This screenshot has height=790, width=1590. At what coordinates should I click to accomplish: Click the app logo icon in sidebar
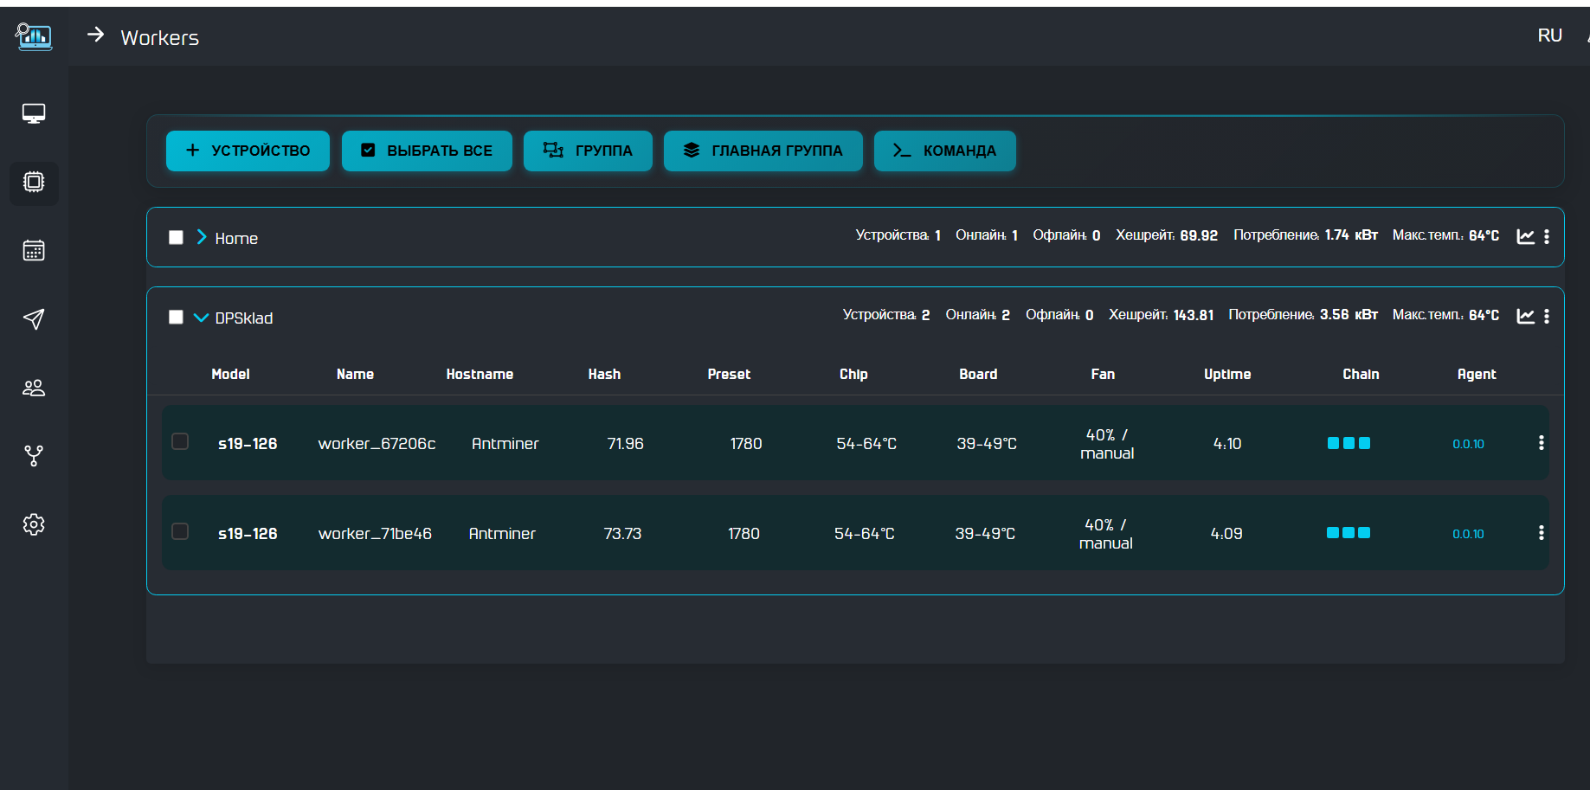tap(34, 36)
